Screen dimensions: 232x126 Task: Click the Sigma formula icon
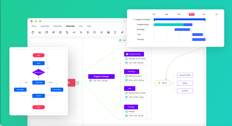coord(115,32)
